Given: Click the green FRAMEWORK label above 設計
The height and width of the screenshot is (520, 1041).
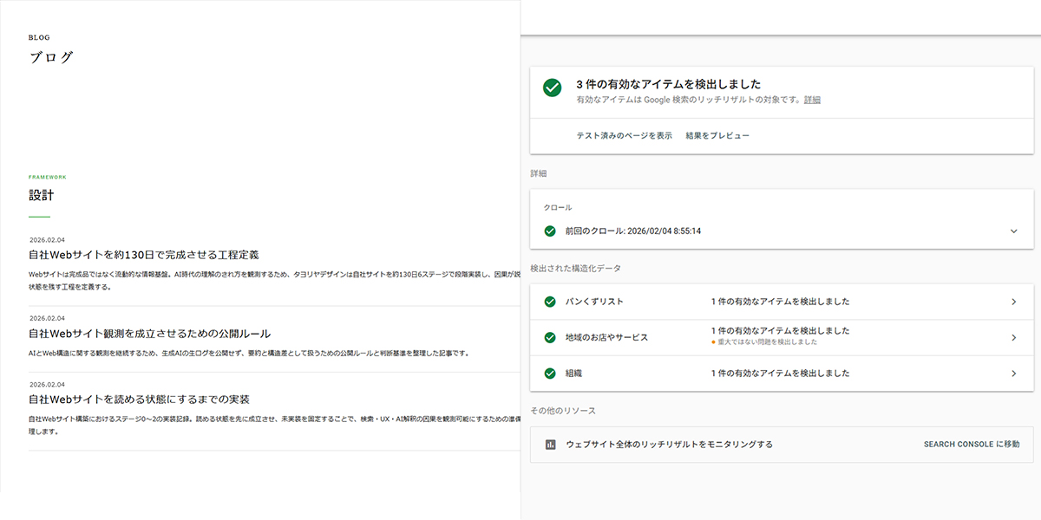Looking at the screenshot, I should (48, 177).
